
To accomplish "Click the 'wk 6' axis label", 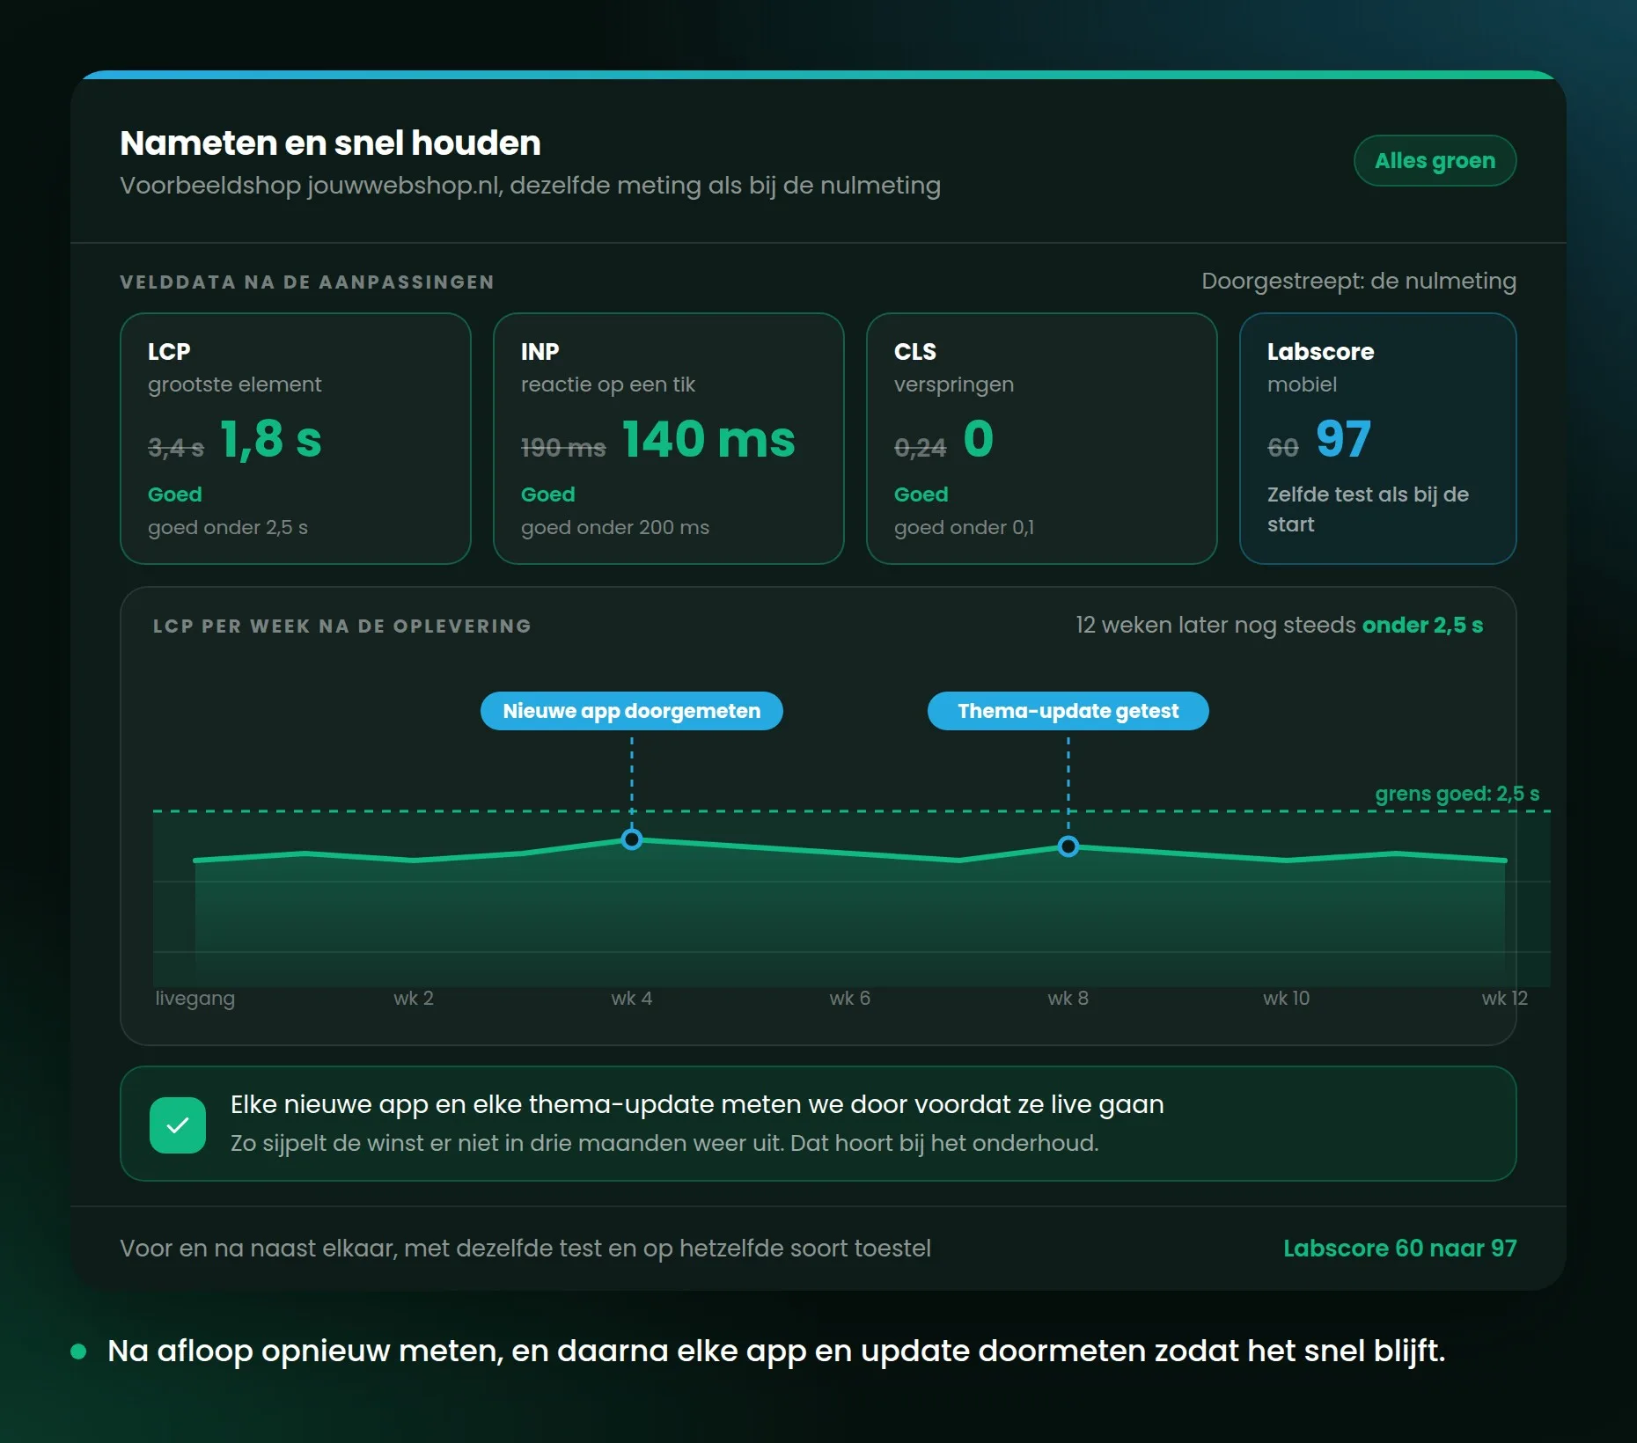I will [849, 998].
